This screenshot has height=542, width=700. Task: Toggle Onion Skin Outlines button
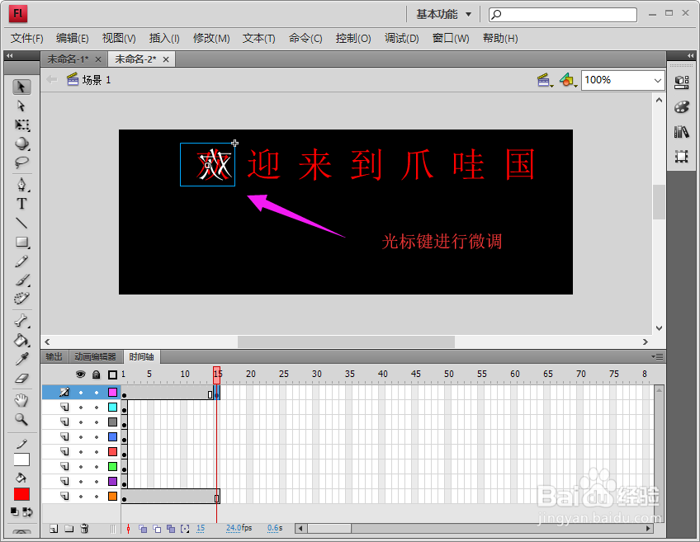click(157, 529)
